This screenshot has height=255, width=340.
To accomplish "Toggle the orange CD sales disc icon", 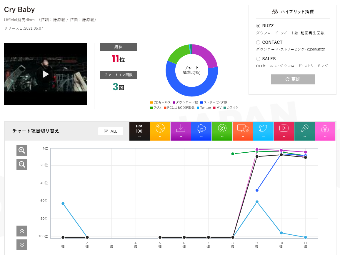I will coord(160,128).
